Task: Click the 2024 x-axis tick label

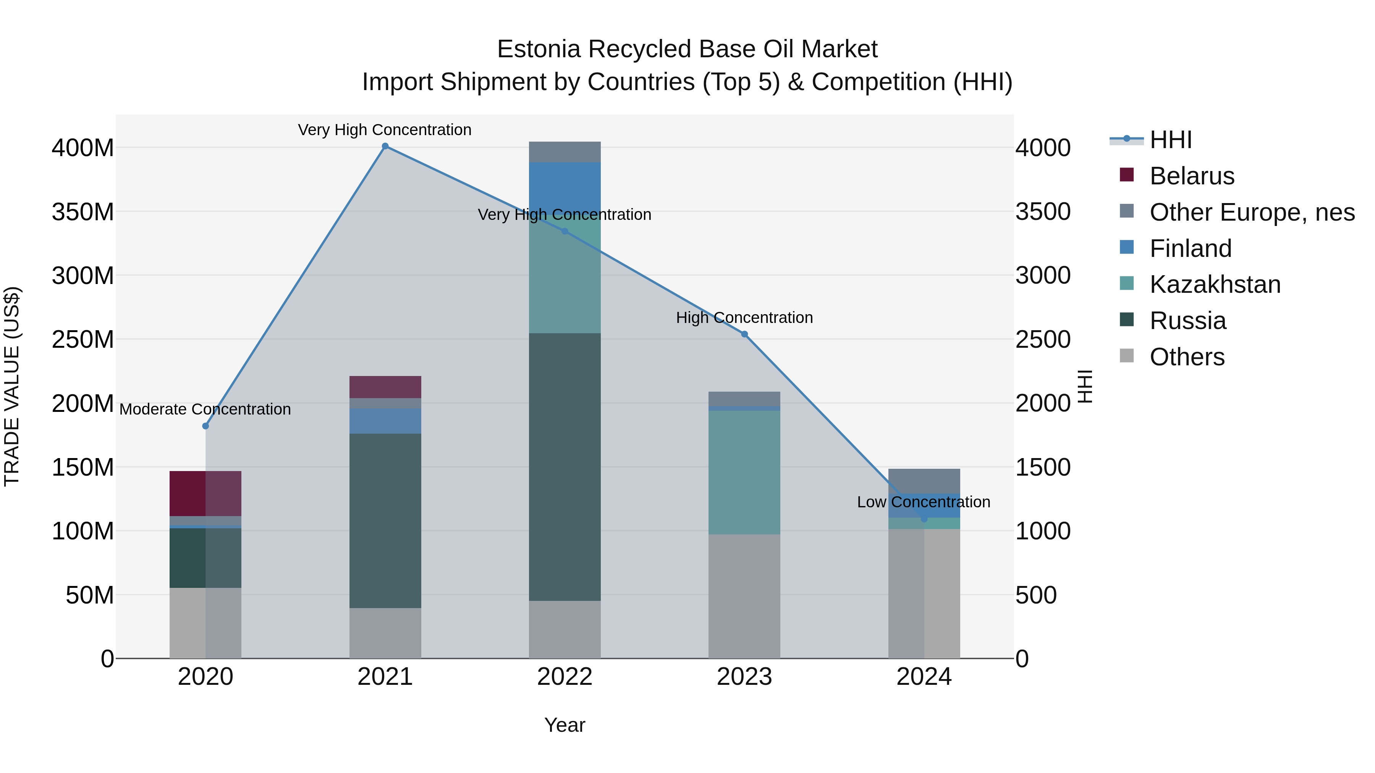Action: pos(924,677)
